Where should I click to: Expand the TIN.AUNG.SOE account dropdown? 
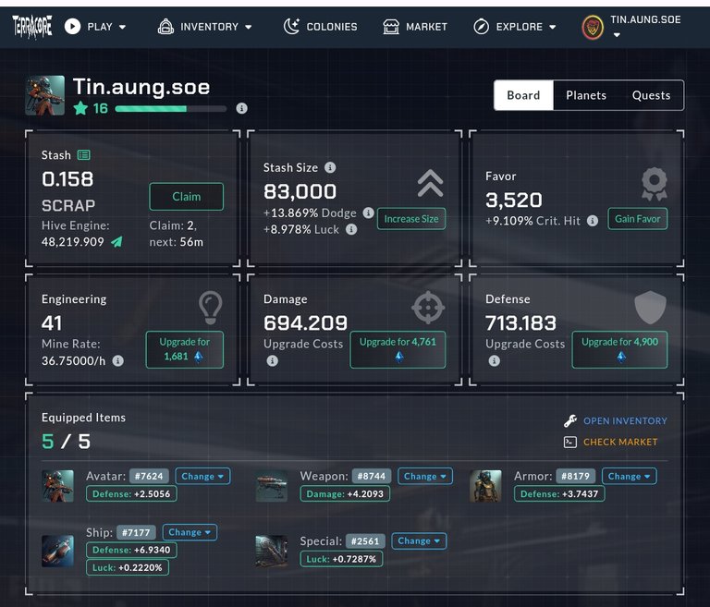[617, 35]
